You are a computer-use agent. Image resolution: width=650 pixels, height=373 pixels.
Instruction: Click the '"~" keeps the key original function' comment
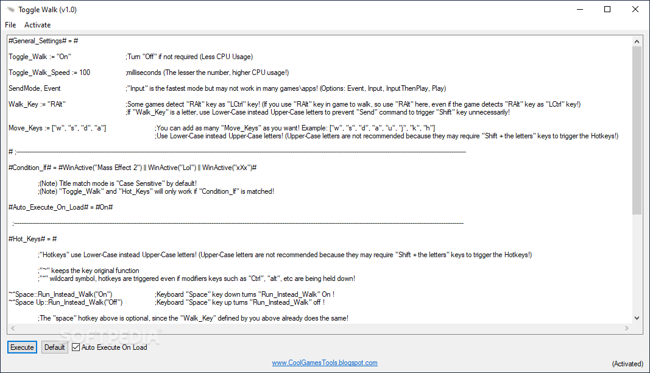click(89, 271)
